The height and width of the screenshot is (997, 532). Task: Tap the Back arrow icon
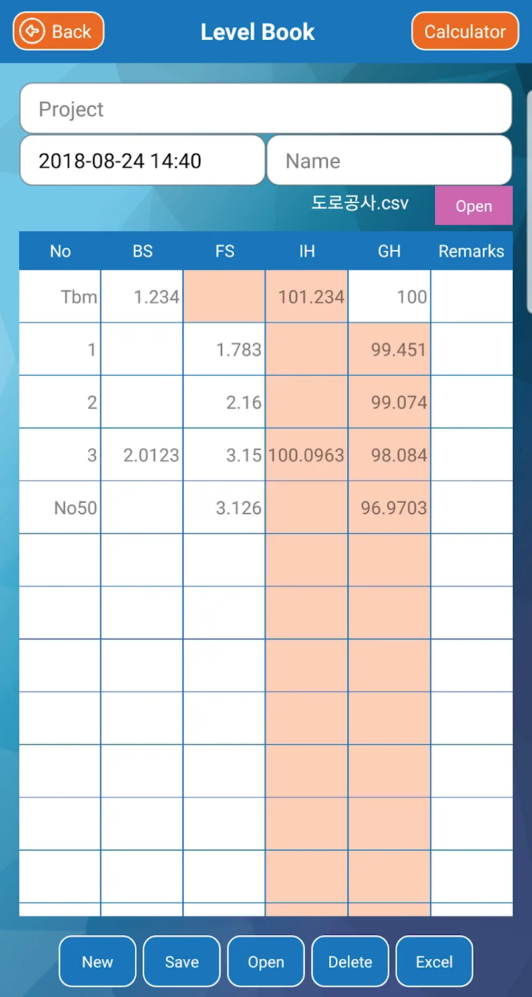32,31
